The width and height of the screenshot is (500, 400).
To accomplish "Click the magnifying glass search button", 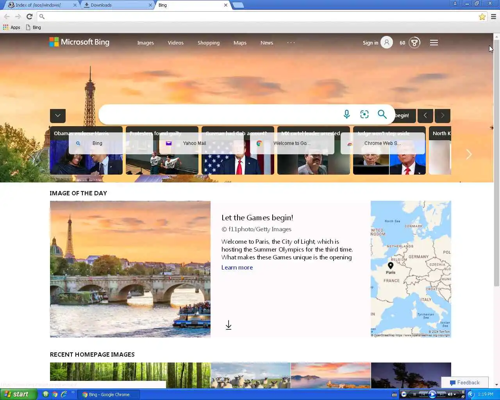I will click(382, 114).
